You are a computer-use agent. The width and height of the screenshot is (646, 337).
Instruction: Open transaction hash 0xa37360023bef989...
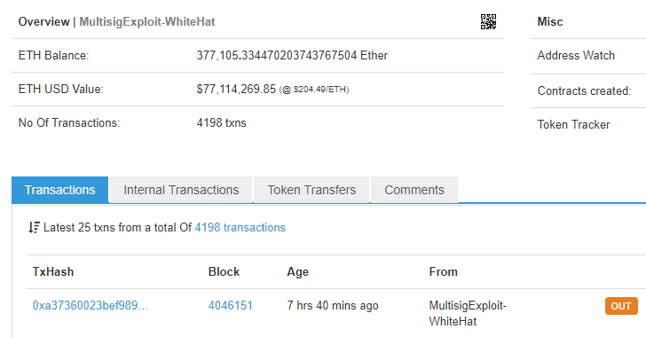[91, 306]
